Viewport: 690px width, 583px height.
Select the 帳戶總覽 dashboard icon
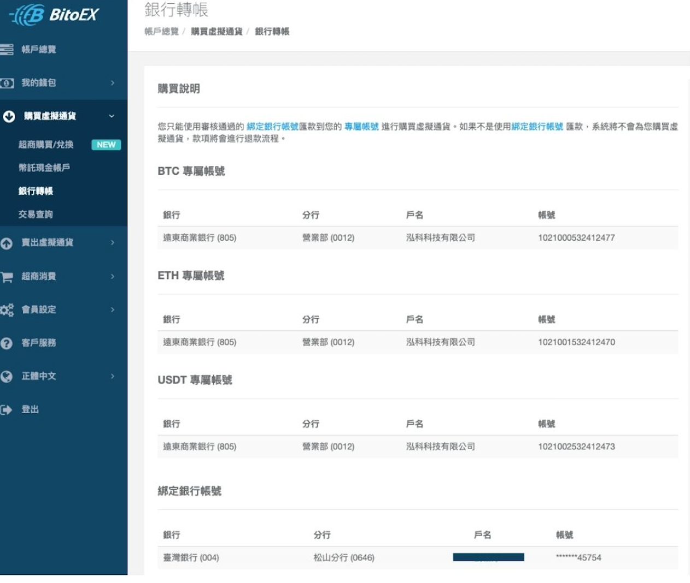click(x=7, y=50)
